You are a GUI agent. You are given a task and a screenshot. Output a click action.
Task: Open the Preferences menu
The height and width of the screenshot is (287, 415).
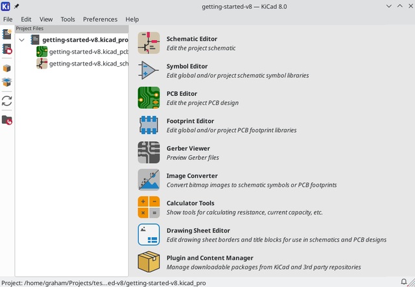[100, 19]
